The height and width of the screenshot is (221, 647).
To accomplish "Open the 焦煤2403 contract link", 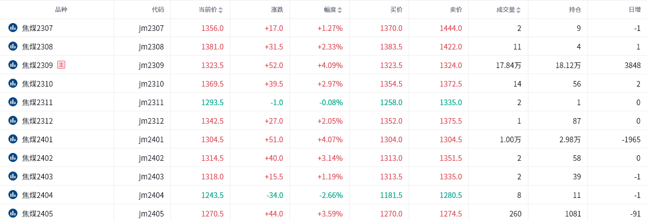I will tap(38, 177).
